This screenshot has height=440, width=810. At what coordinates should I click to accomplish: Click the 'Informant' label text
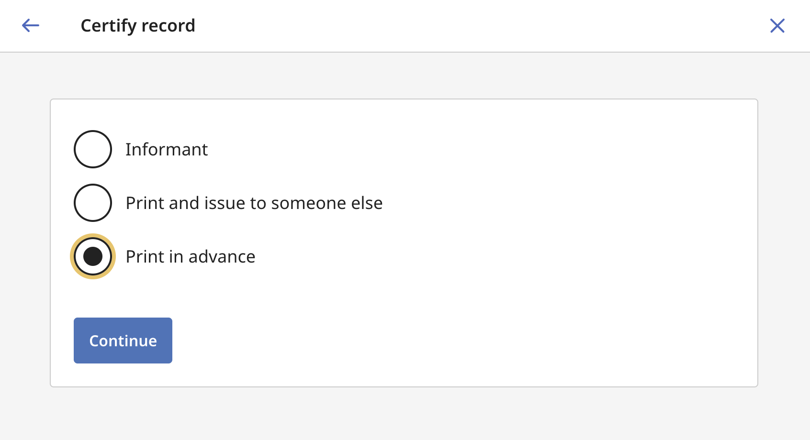tap(167, 149)
